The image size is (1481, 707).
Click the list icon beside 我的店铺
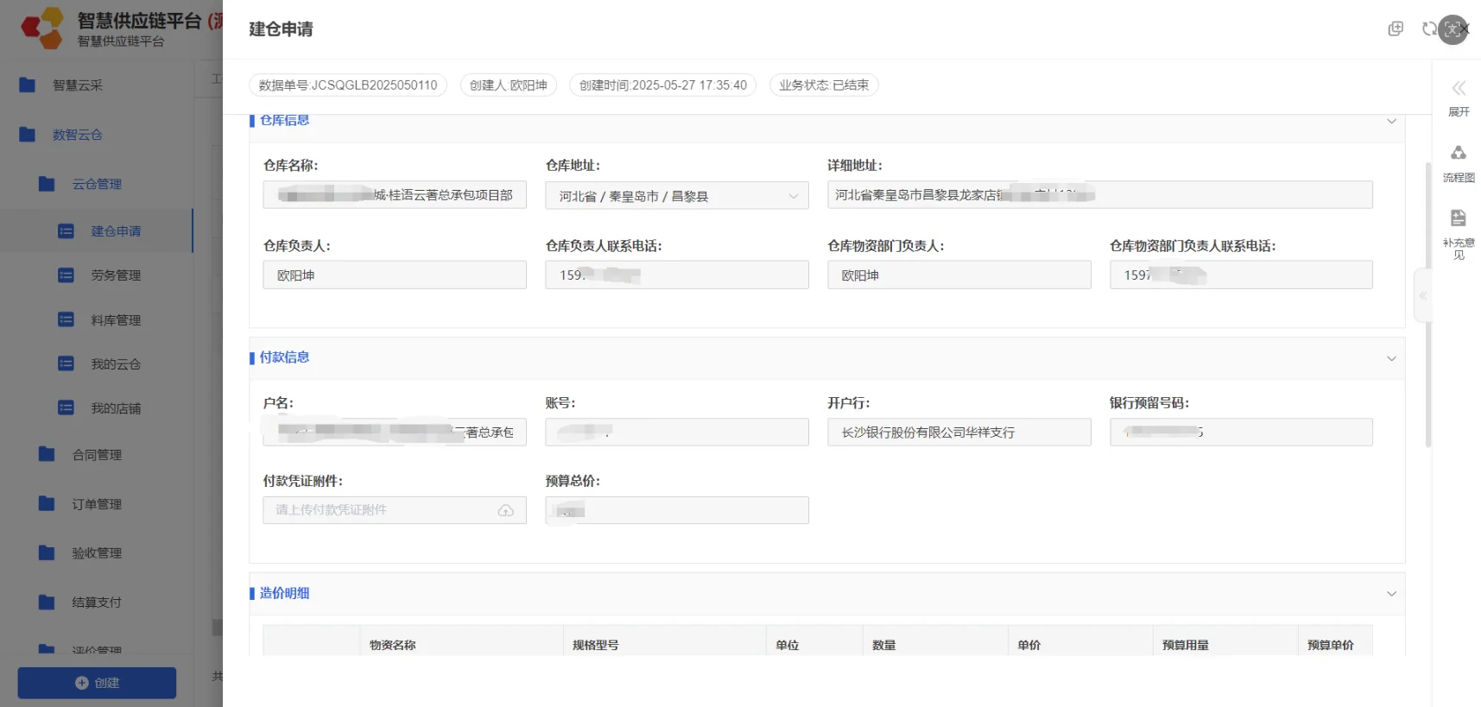(66, 407)
